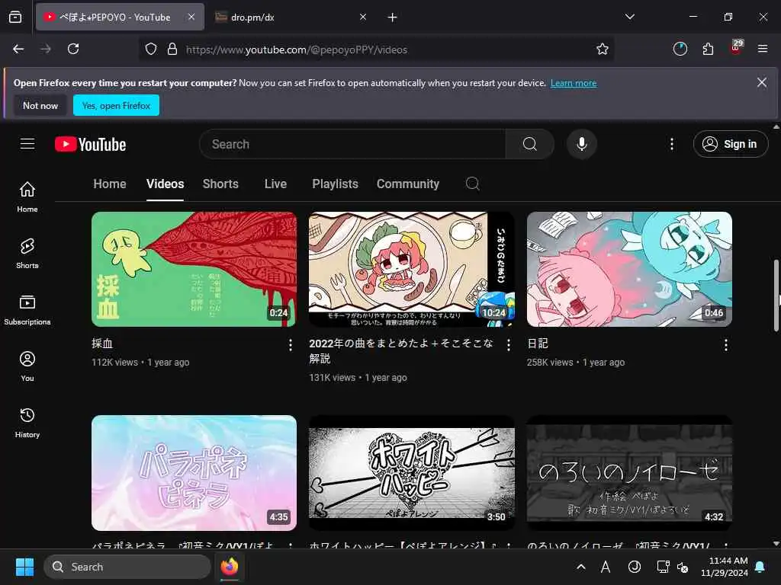View site security padlock information
The width and height of the screenshot is (781, 585).
point(172,50)
